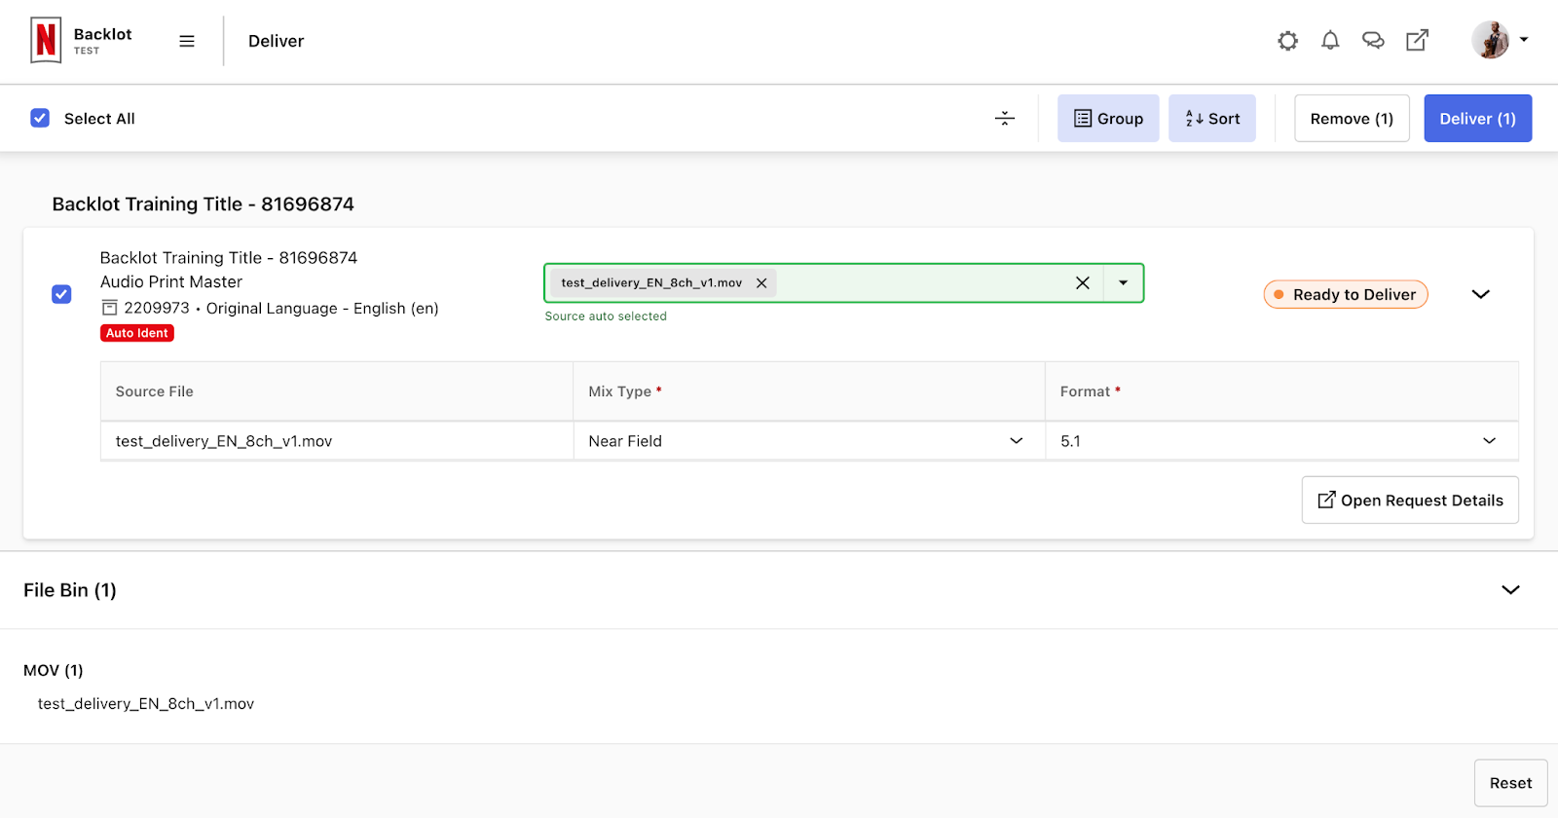1558x818 pixels.
Task: Click the Netflix Backlot logo
Action: pos(46,41)
